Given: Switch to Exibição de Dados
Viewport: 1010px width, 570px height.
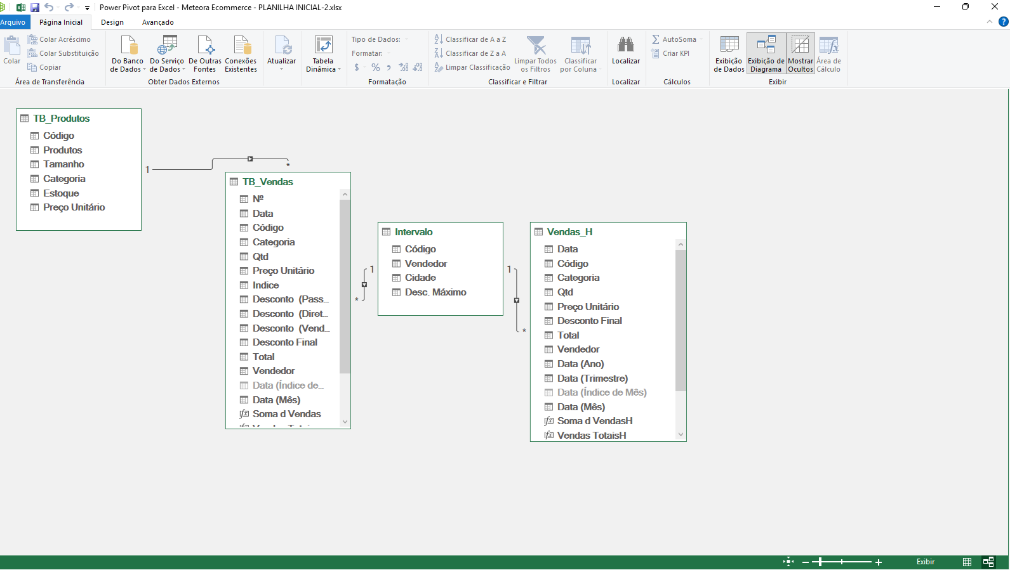Looking at the screenshot, I should pos(729,55).
